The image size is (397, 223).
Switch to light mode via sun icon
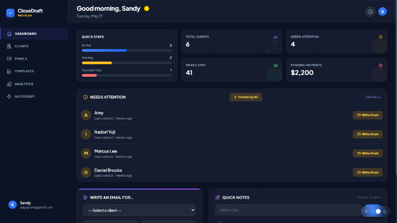(x=366, y=211)
